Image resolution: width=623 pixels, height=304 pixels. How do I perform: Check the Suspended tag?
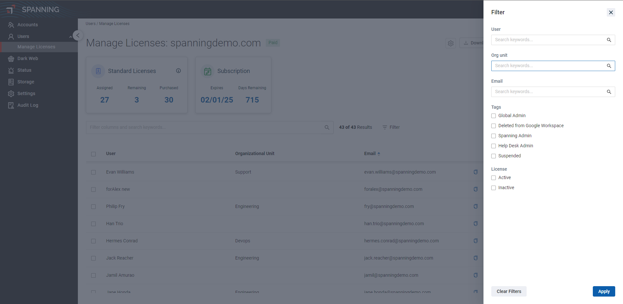click(494, 156)
